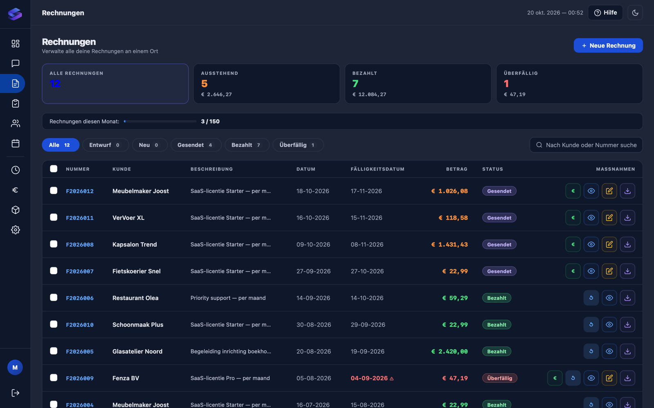Open the chat messages sidebar icon

tap(16, 63)
